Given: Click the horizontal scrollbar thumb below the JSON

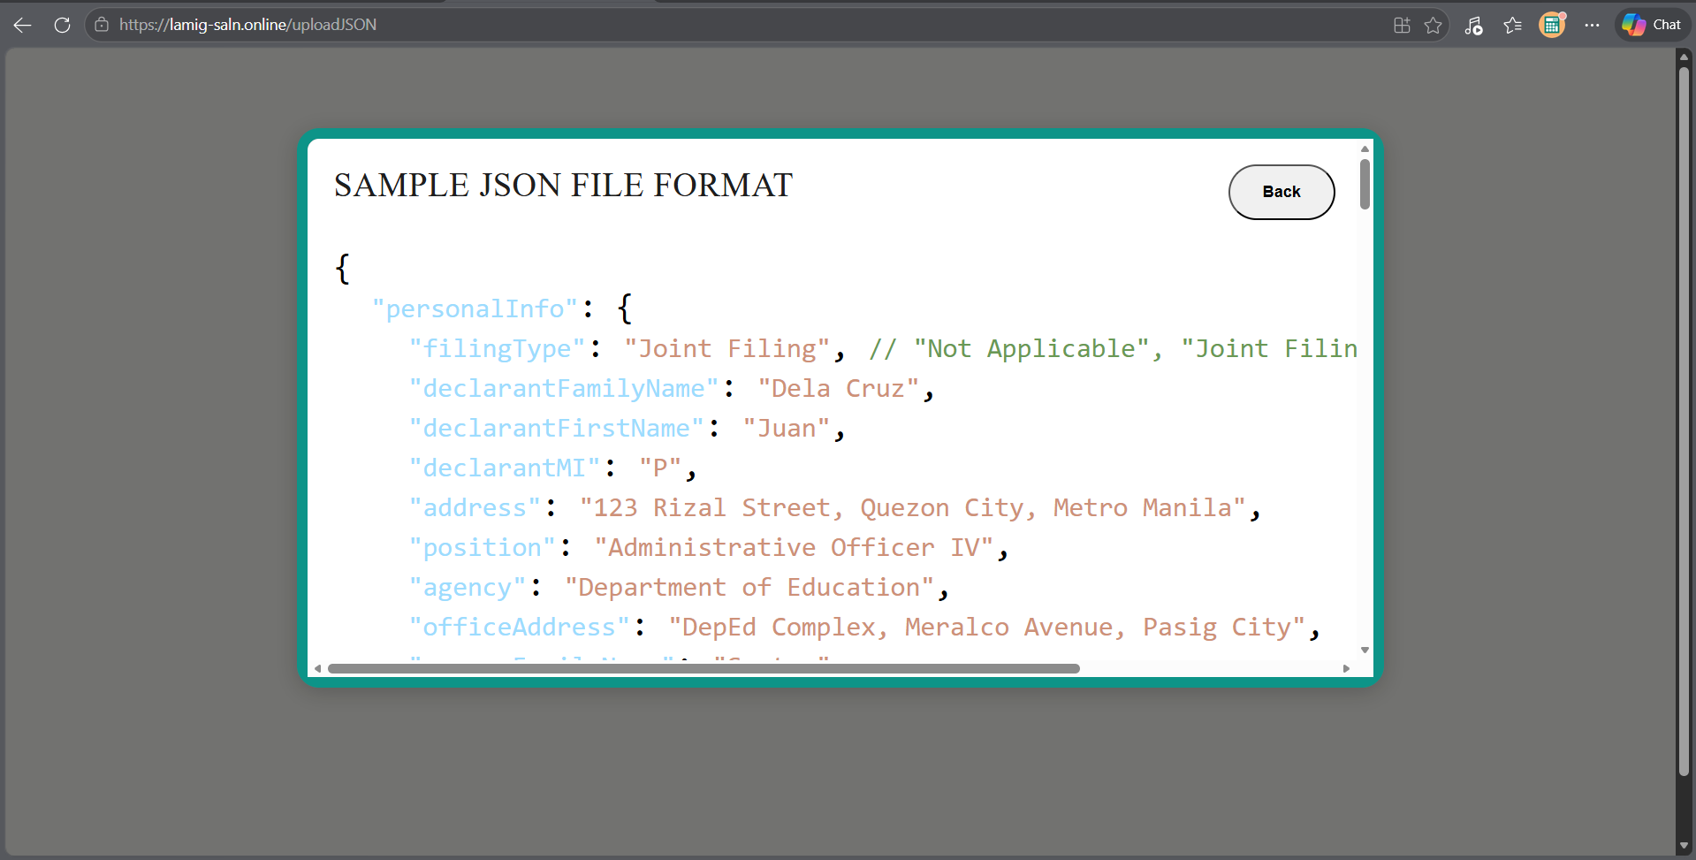Looking at the screenshot, I should pos(703,668).
